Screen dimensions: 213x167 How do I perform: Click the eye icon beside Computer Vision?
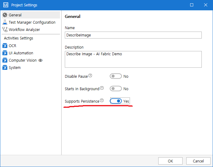tap(40, 60)
